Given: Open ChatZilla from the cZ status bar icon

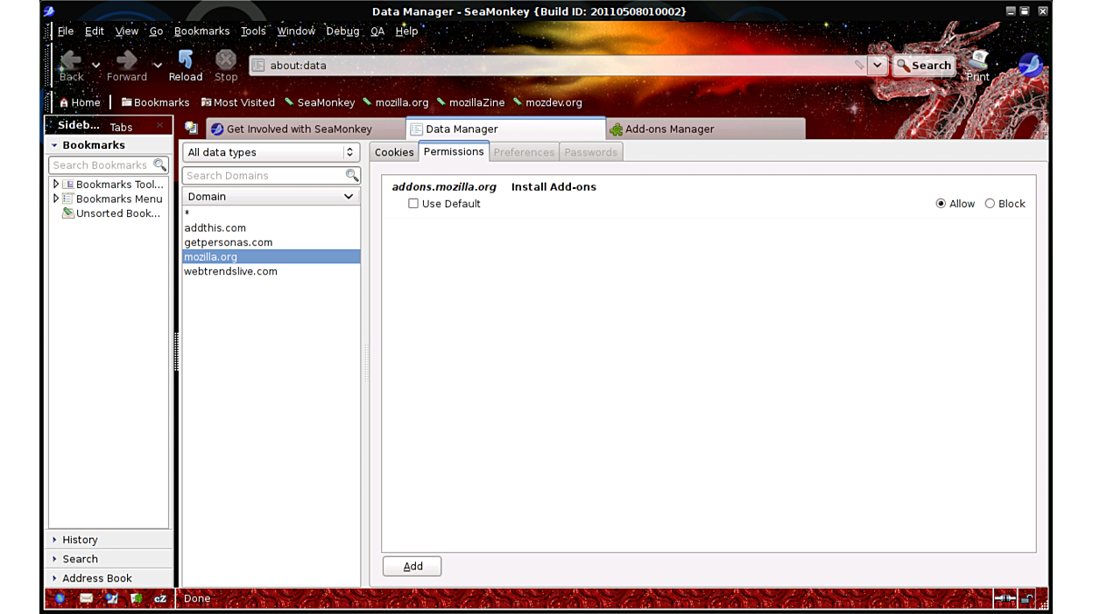Looking at the screenshot, I should pyautogui.click(x=160, y=598).
